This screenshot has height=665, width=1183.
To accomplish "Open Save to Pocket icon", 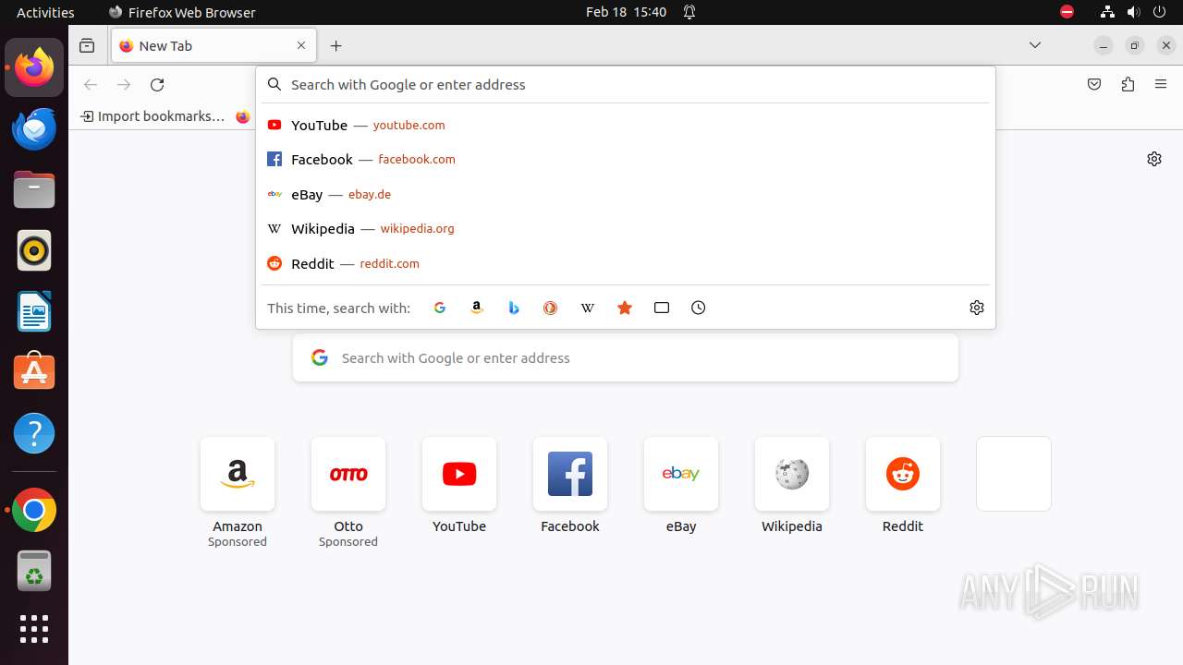I will tap(1094, 84).
